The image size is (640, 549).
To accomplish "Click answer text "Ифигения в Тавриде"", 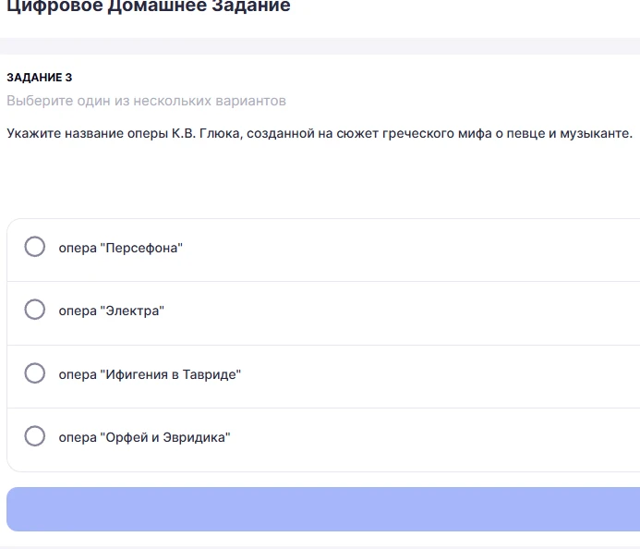I will 150,374.
